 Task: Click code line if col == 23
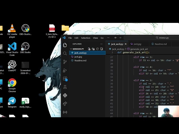[155, 84]
